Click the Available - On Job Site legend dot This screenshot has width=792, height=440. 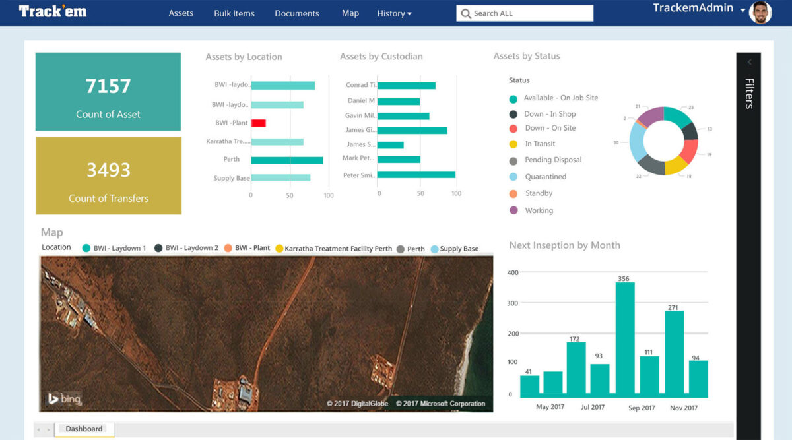point(513,99)
